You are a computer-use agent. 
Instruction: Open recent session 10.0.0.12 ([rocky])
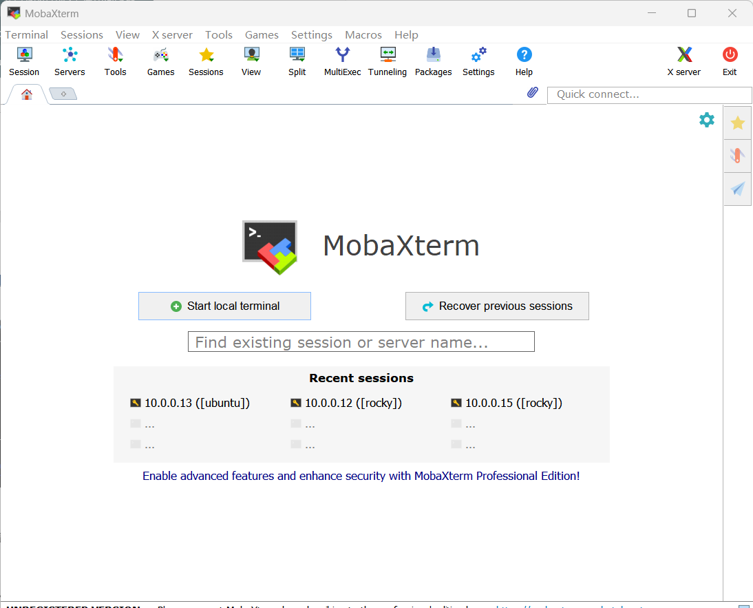pyautogui.click(x=346, y=403)
